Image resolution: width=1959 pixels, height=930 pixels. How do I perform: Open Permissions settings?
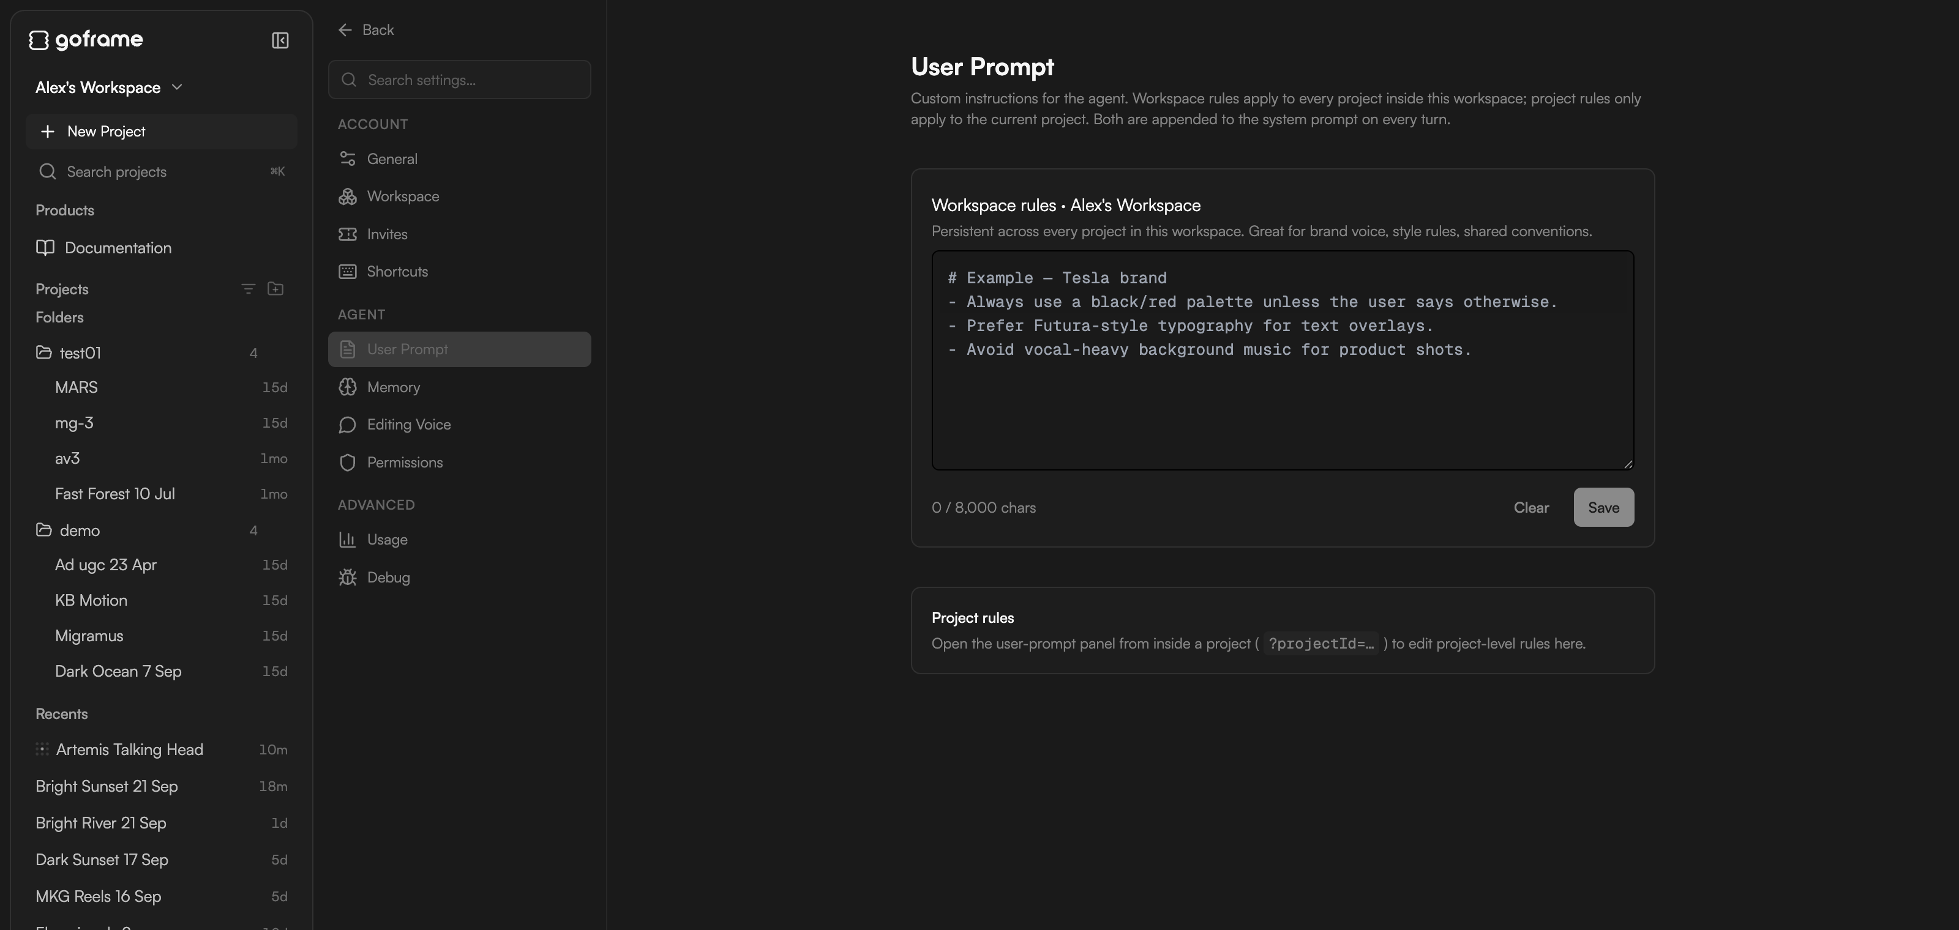point(459,463)
